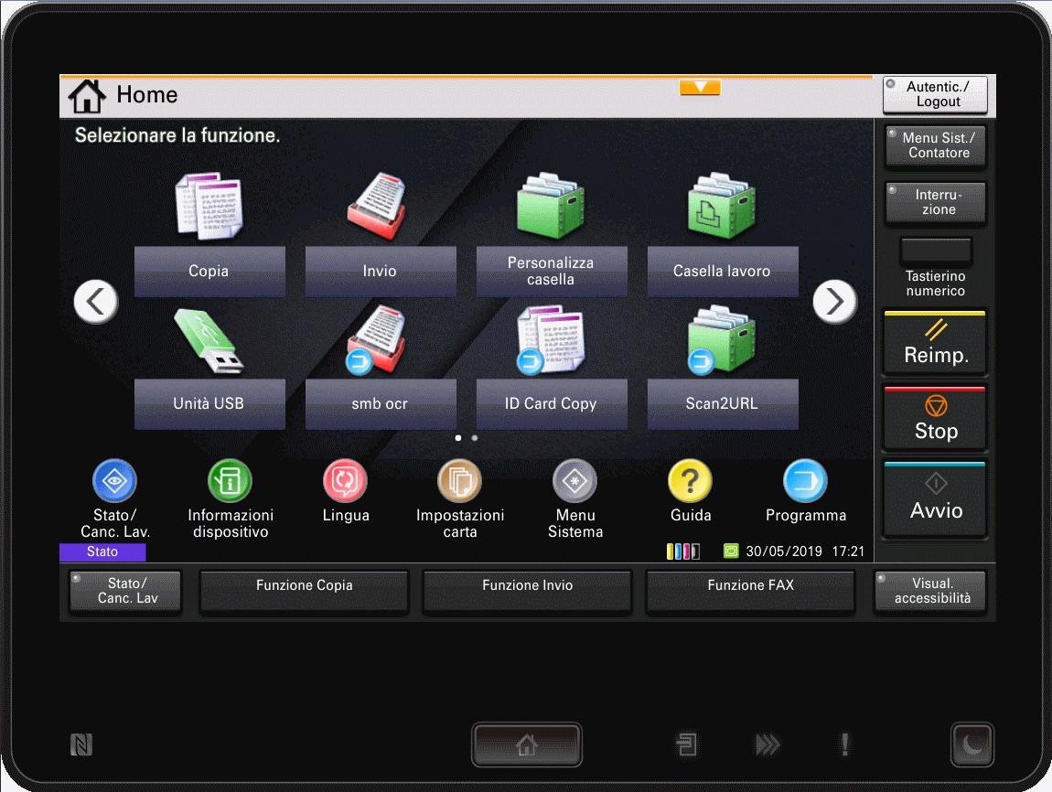Select the Unità USB stick icon

coord(209,341)
